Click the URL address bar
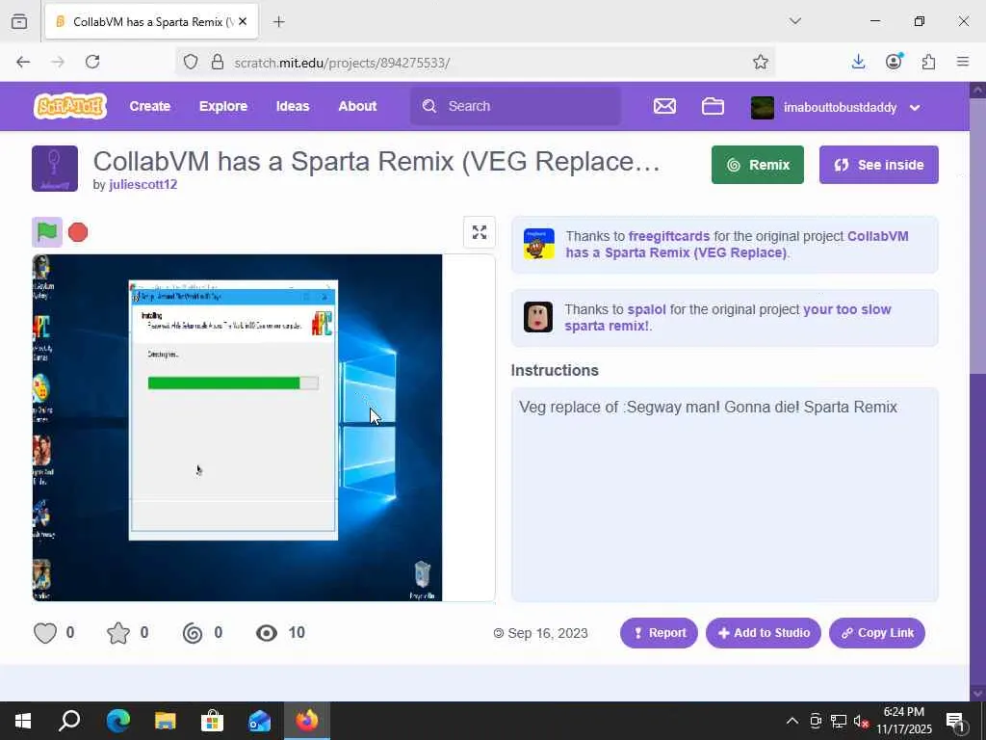 (475, 63)
